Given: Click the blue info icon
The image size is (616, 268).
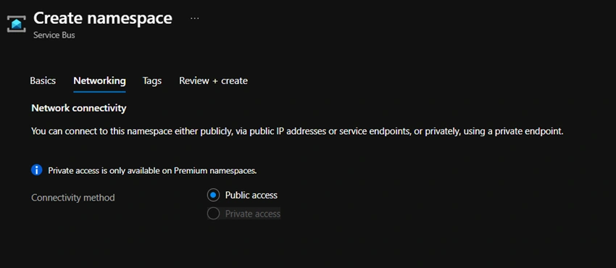Looking at the screenshot, I should (36, 170).
